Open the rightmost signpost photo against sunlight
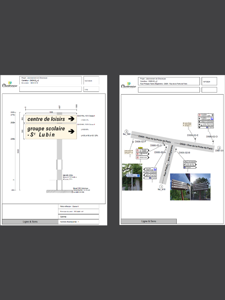Image resolution: width=225 pixels, height=300 pixels. tap(200, 187)
